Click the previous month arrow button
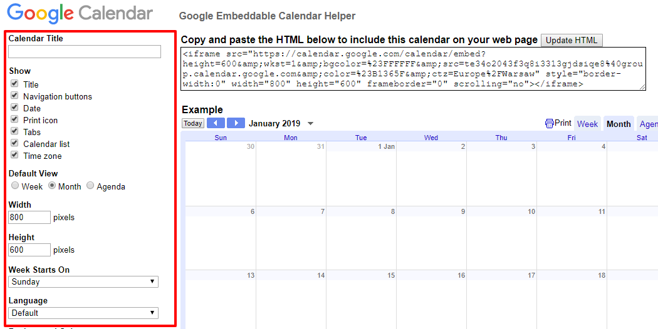Screen dimensions: 658x329 coord(216,123)
